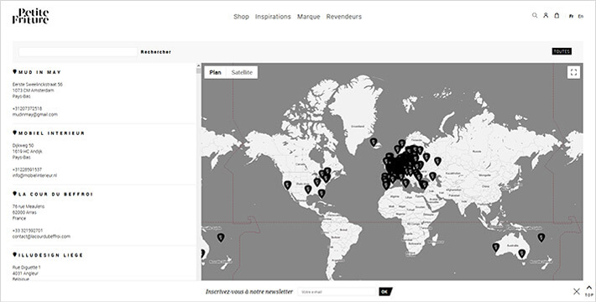Image resolution: width=596 pixels, height=302 pixels.
Task: Click the southeast Australia map marker
Action: [522, 253]
